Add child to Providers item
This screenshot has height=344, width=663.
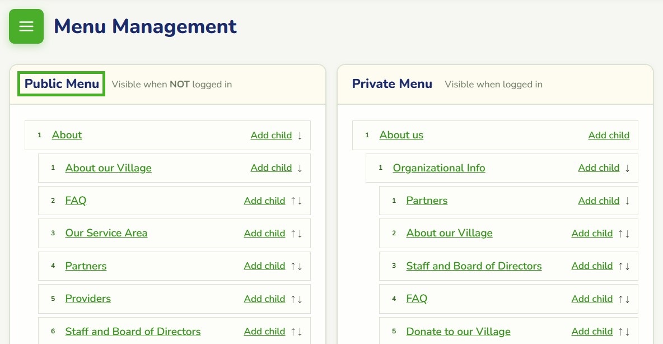tap(265, 299)
